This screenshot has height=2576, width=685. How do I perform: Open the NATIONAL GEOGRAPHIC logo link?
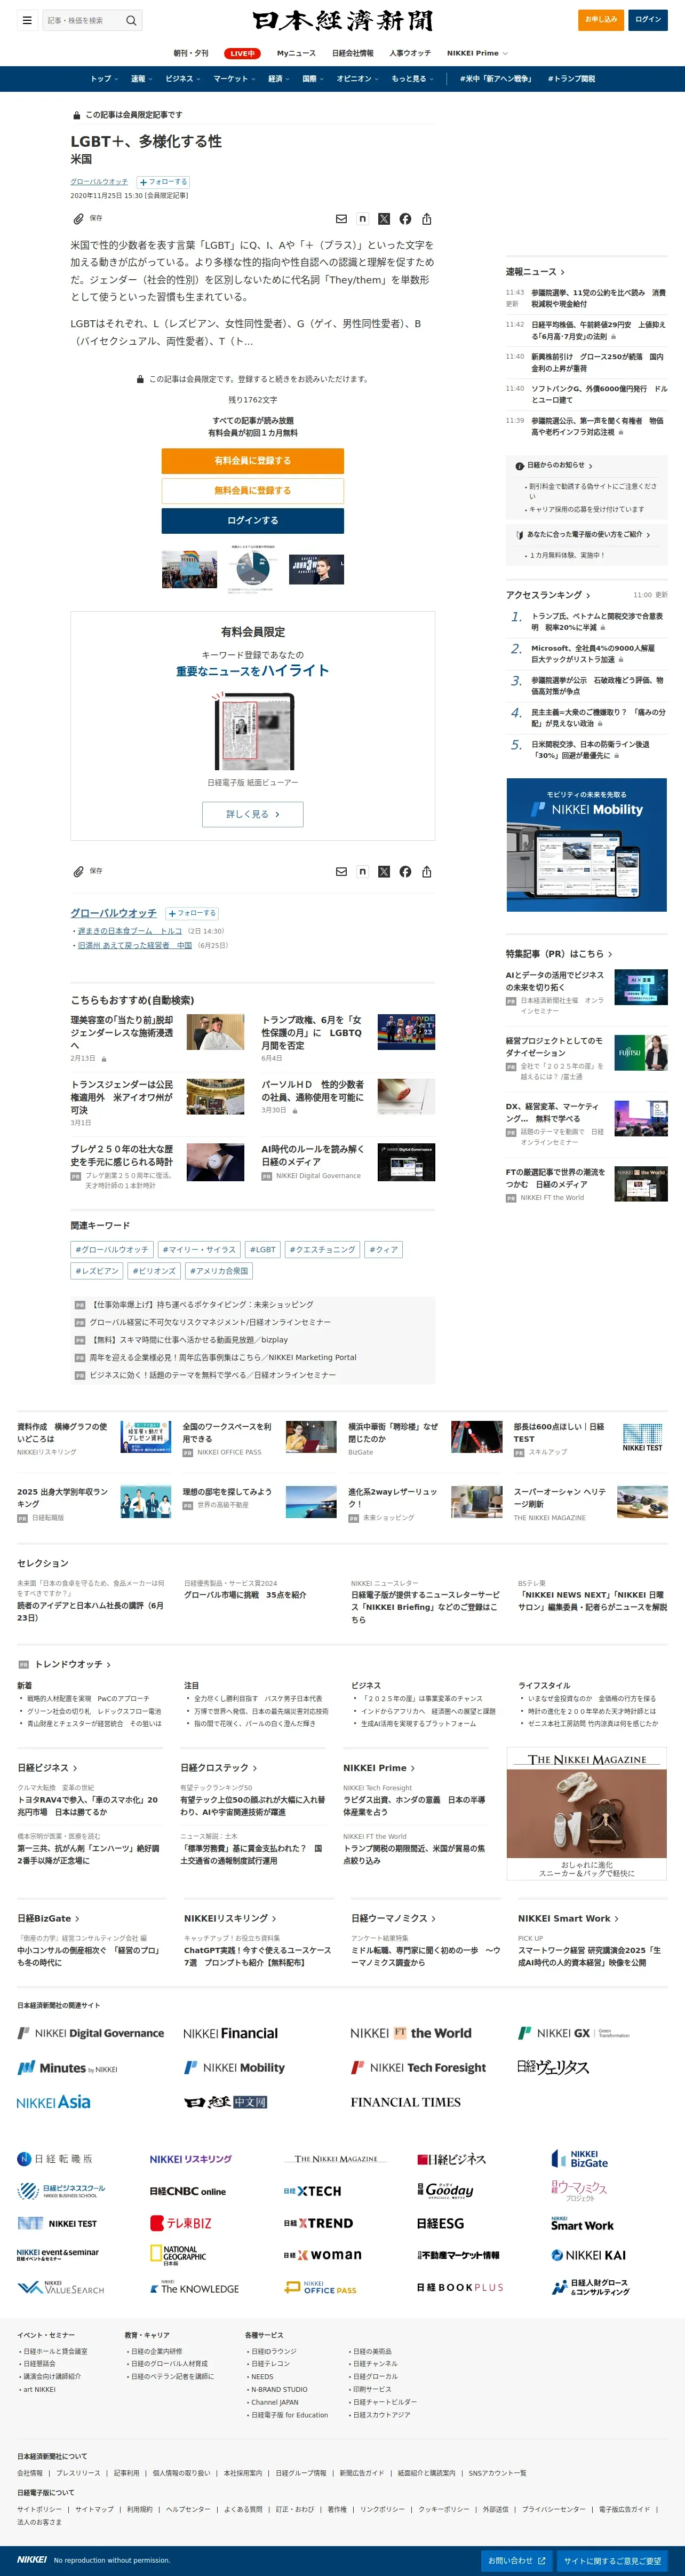(x=178, y=2254)
